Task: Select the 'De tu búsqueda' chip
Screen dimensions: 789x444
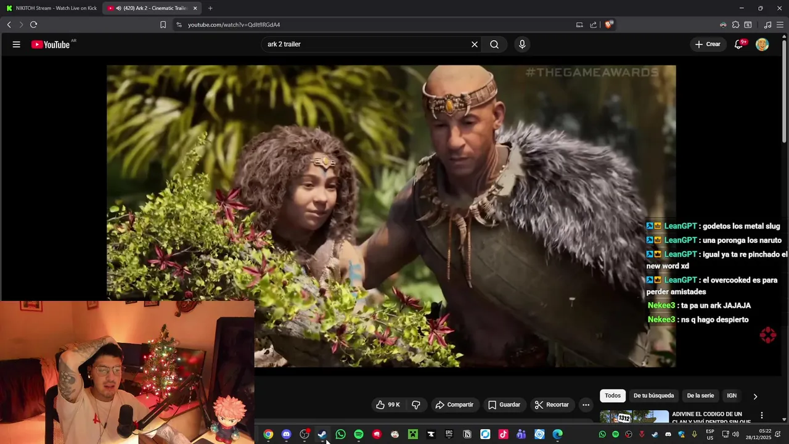Action: click(654, 396)
